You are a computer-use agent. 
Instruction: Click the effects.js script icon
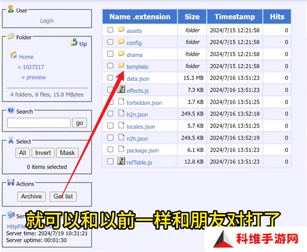pos(121,89)
